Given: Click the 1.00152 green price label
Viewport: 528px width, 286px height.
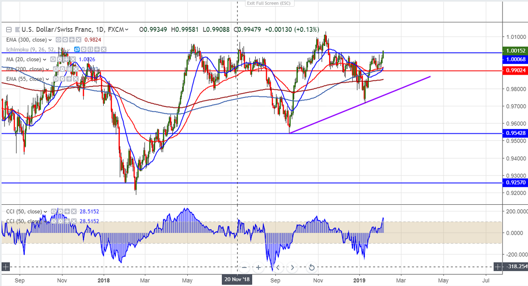Looking at the screenshot, I should (x=515, y=51).
